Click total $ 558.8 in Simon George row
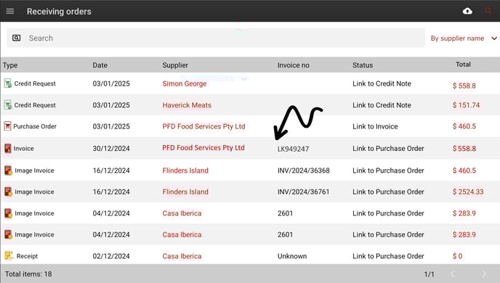The image size is (500, 283). (x=464, y=86)
